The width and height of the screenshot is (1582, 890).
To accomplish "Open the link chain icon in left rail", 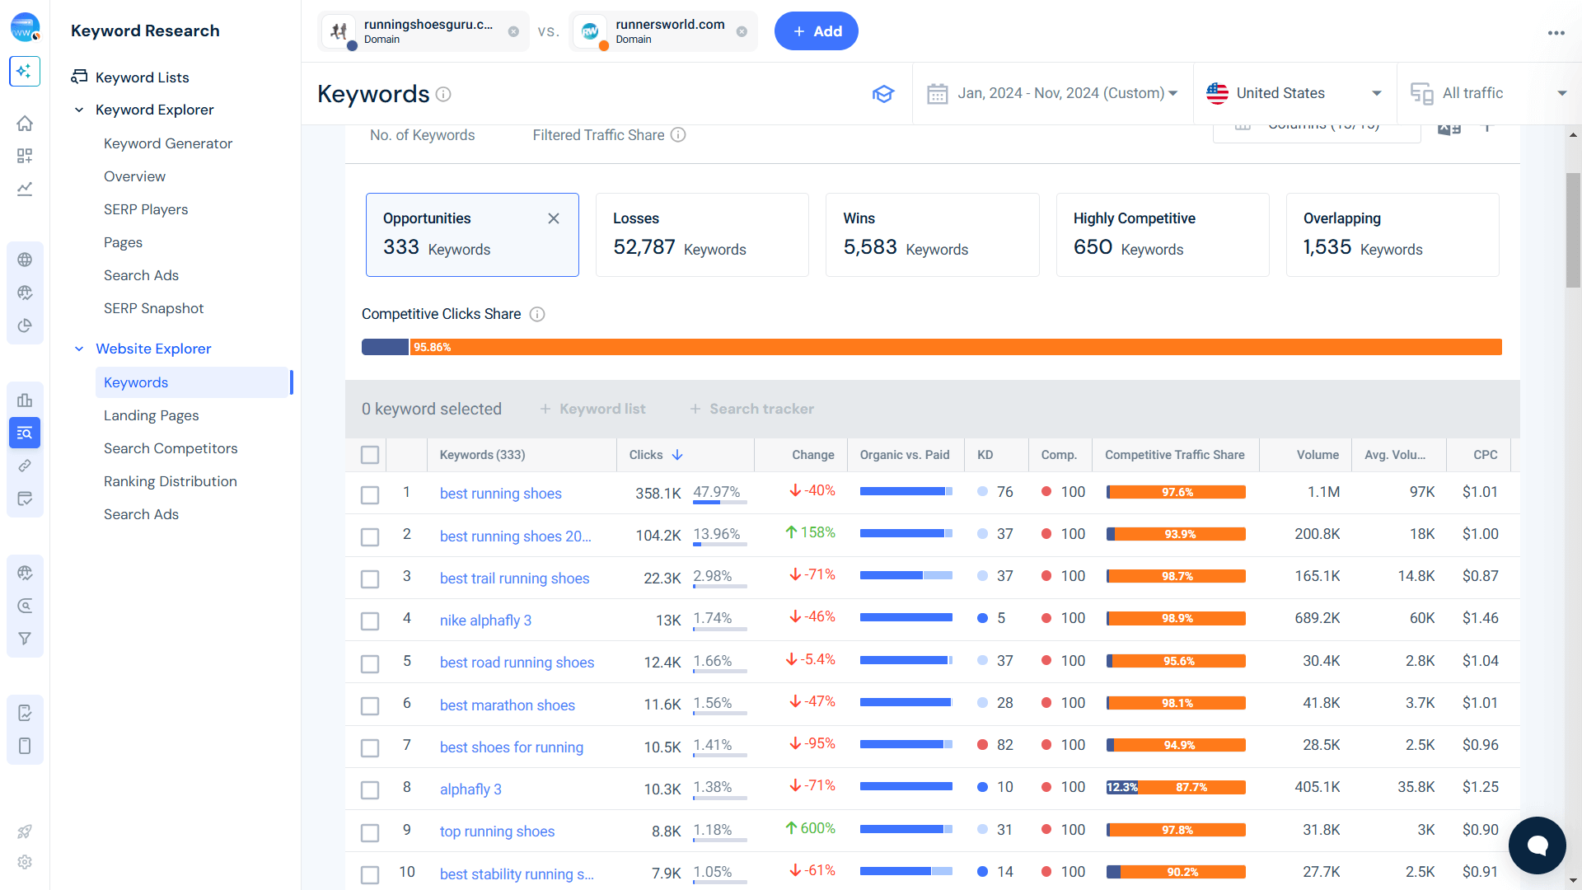I will pos(25,466).
